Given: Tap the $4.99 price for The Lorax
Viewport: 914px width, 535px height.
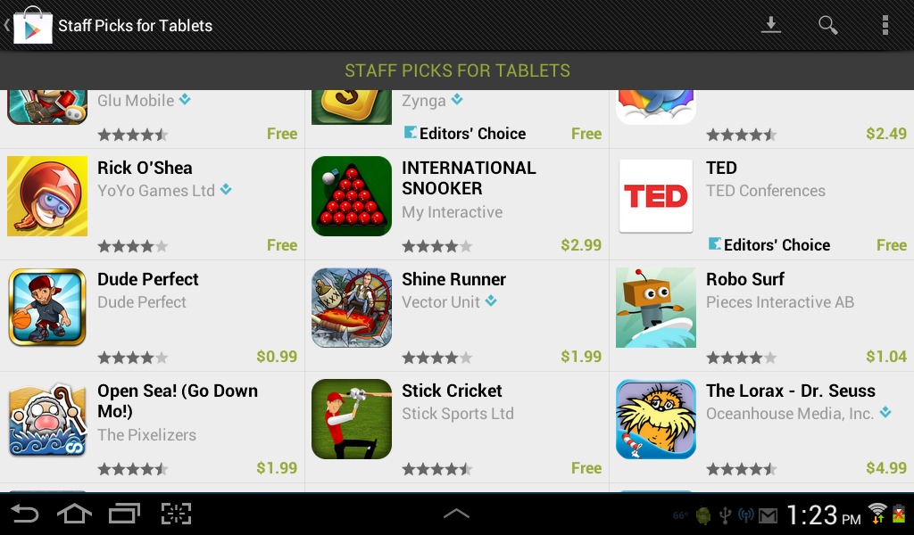Looking at the screenshot, I should pos(886,467).
